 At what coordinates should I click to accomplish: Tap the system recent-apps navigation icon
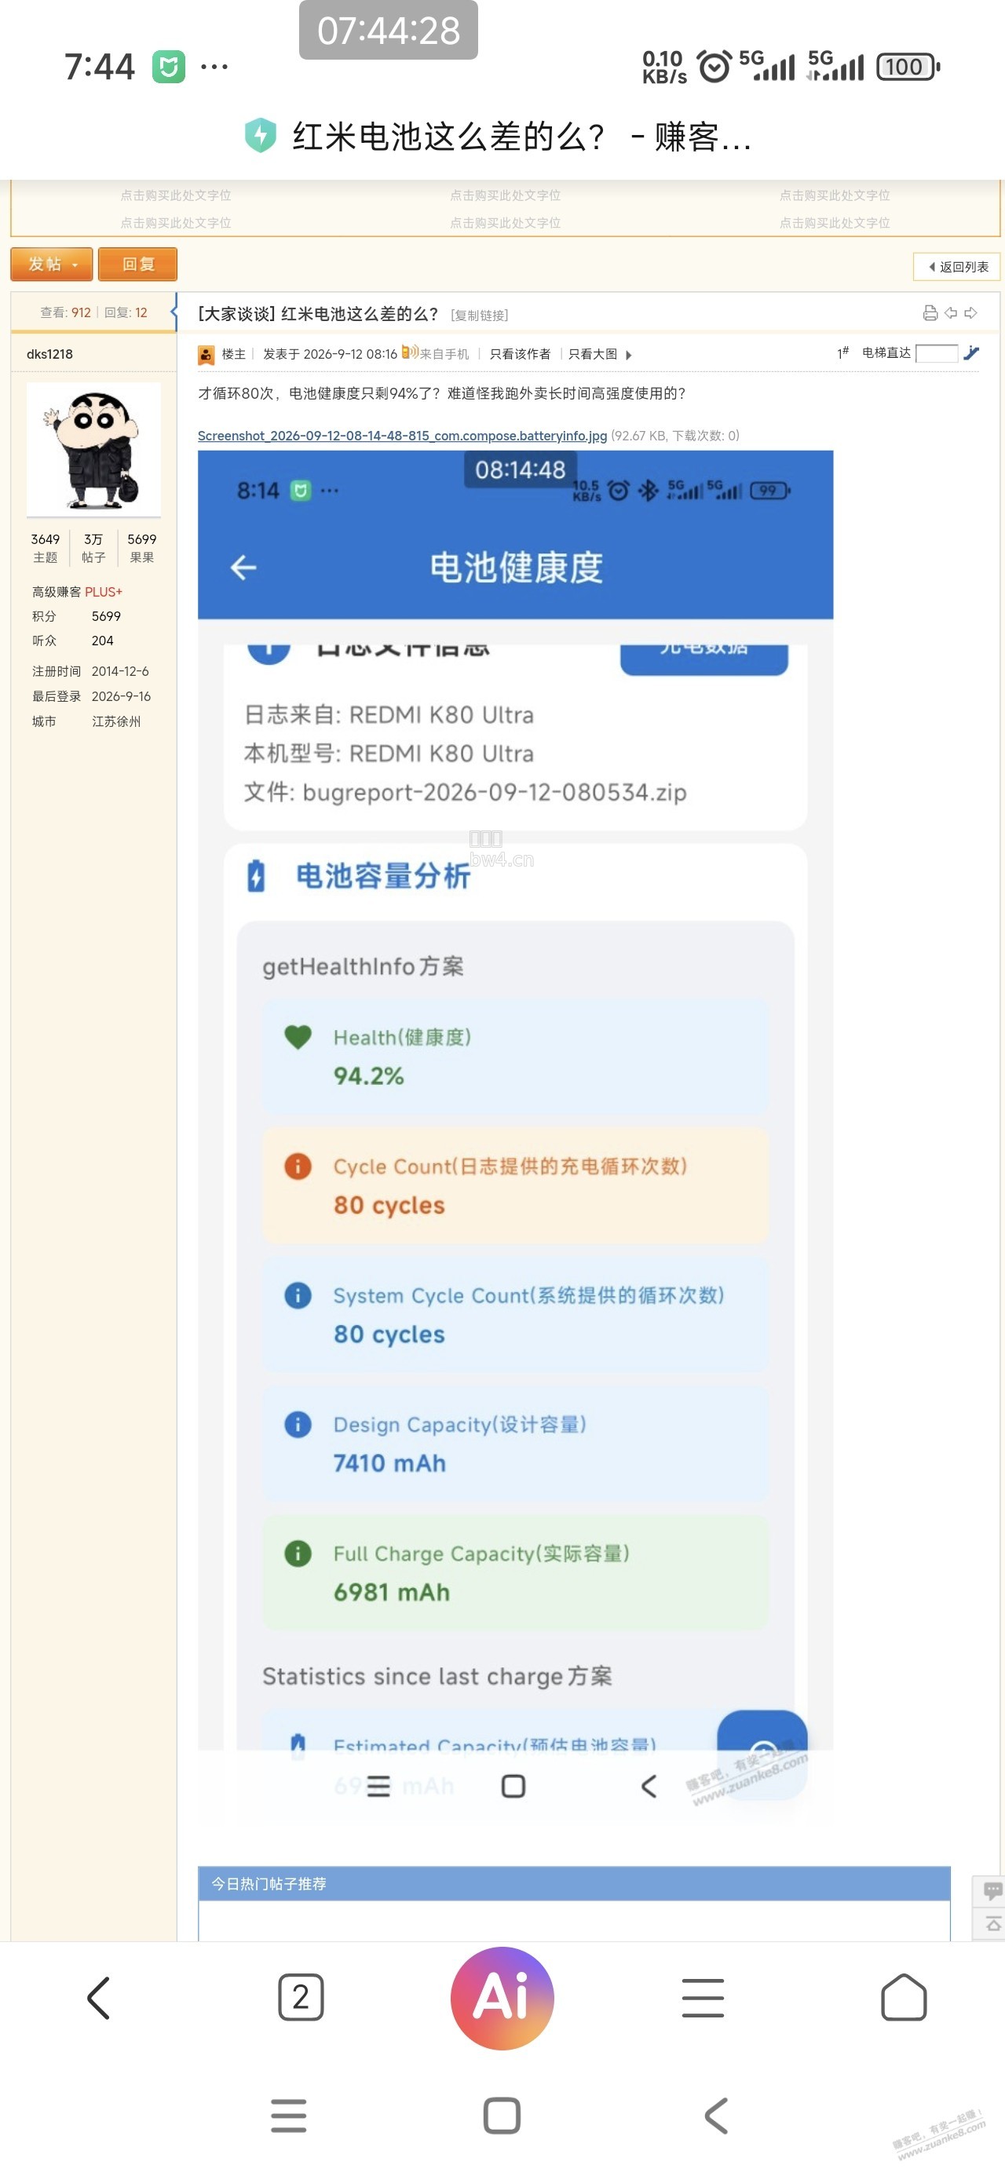[x=289, y=2116]
